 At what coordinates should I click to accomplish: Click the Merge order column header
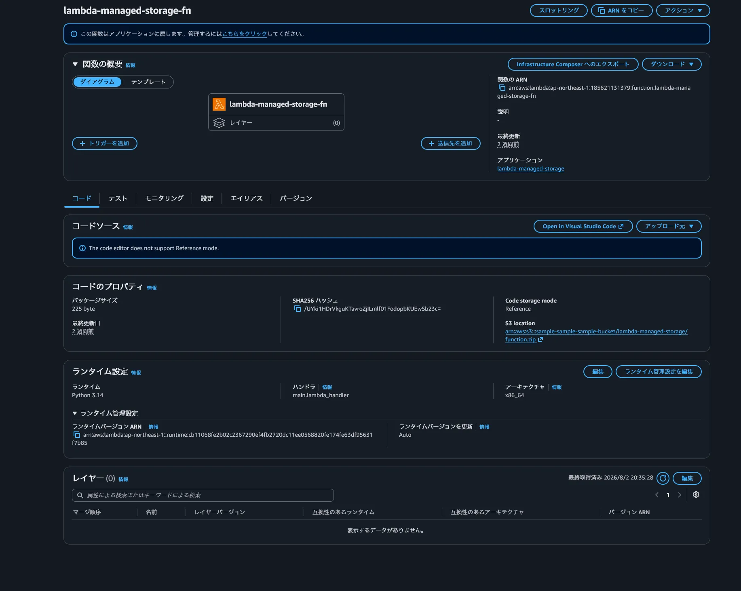tap(87, 512)
